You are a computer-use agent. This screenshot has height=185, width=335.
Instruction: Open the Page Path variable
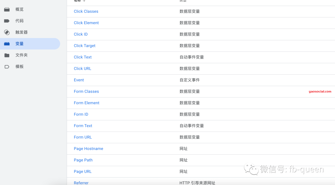click(x=83, y=160)
